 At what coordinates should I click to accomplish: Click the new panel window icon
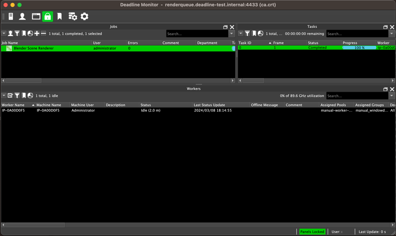tap(36, 16)
